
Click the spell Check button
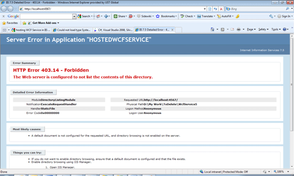pyautogui.click(x=187, y=16)
